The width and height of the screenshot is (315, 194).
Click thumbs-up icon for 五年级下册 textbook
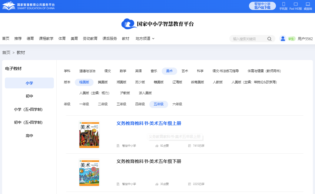(157, 184)
